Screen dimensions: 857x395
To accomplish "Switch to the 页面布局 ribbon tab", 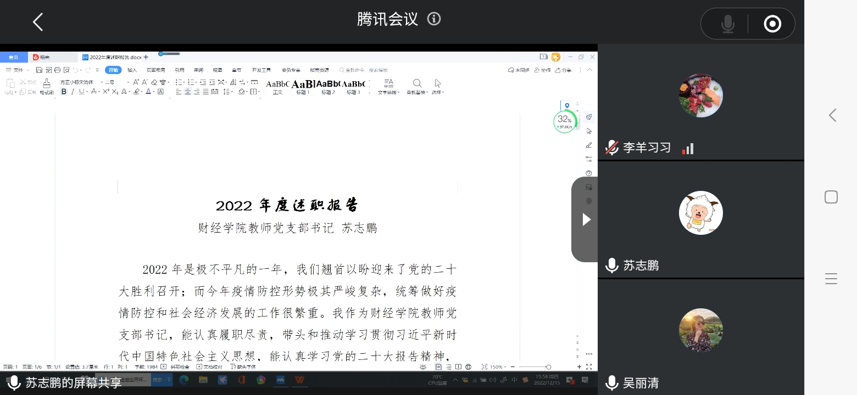I will click(155, 70).
